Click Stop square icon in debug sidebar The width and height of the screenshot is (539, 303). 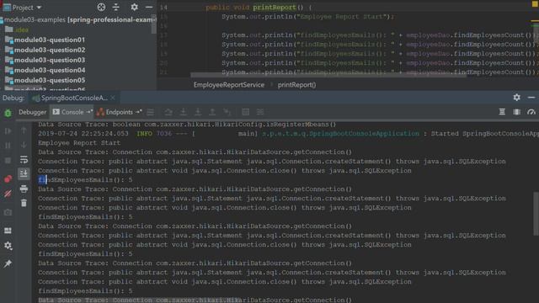click(8, 161)
